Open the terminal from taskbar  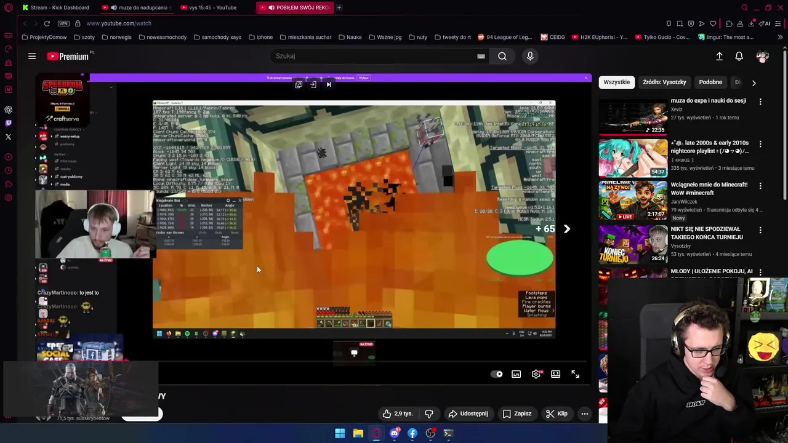[x=448, y=433]
